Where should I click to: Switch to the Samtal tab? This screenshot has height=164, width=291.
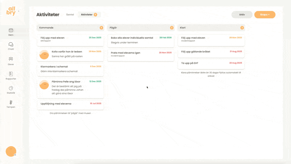click(70, 15)
